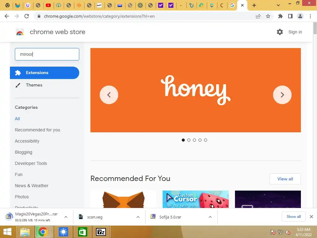Open Fun category
The image size is (317, 238).
(x=19, y=174)
